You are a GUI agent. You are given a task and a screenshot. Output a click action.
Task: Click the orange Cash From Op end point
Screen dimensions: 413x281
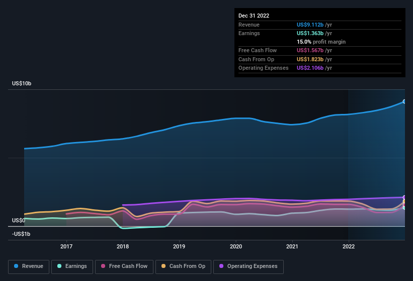[404, 201]
